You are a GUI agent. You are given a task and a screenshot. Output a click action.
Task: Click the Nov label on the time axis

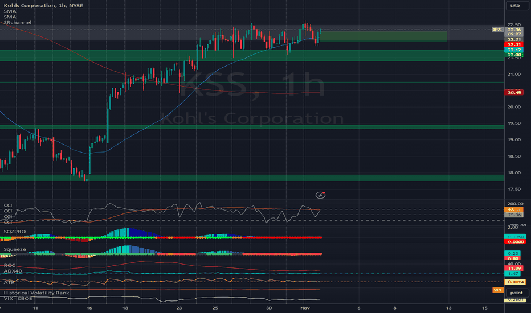point(305,308)
